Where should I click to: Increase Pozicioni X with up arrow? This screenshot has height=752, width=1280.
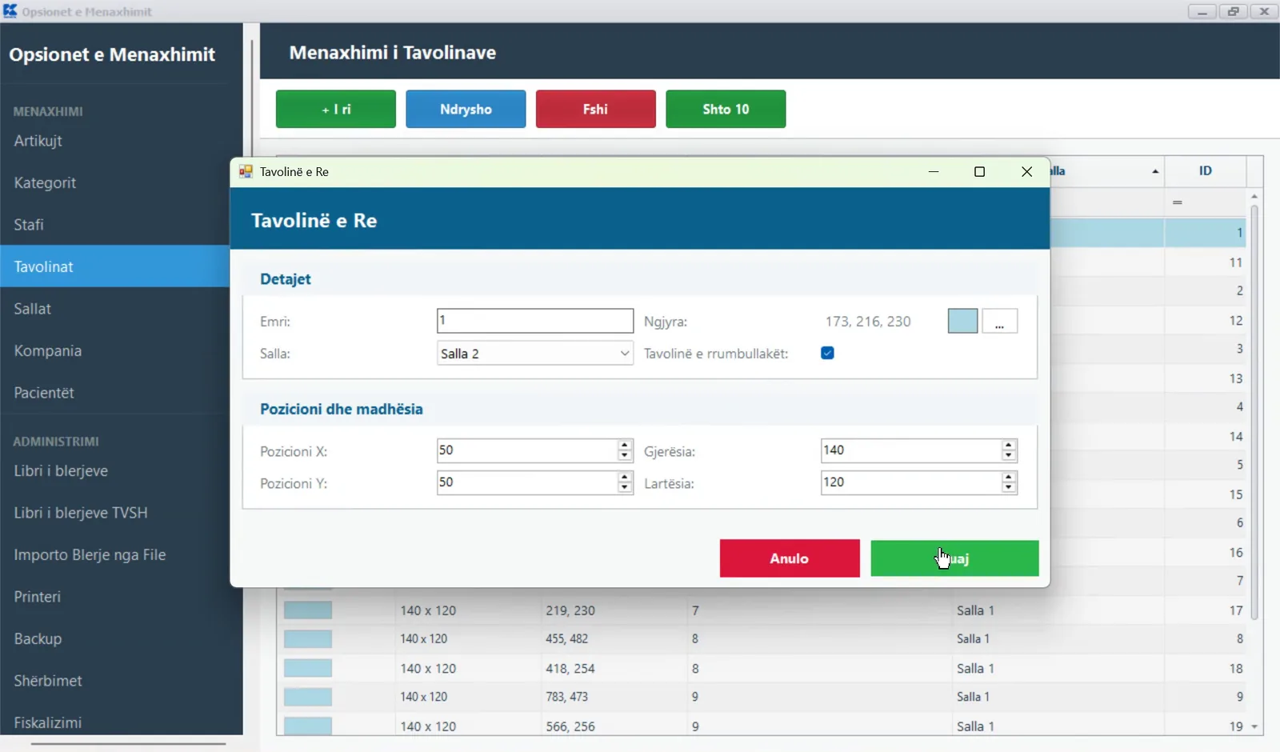point(625,445)
